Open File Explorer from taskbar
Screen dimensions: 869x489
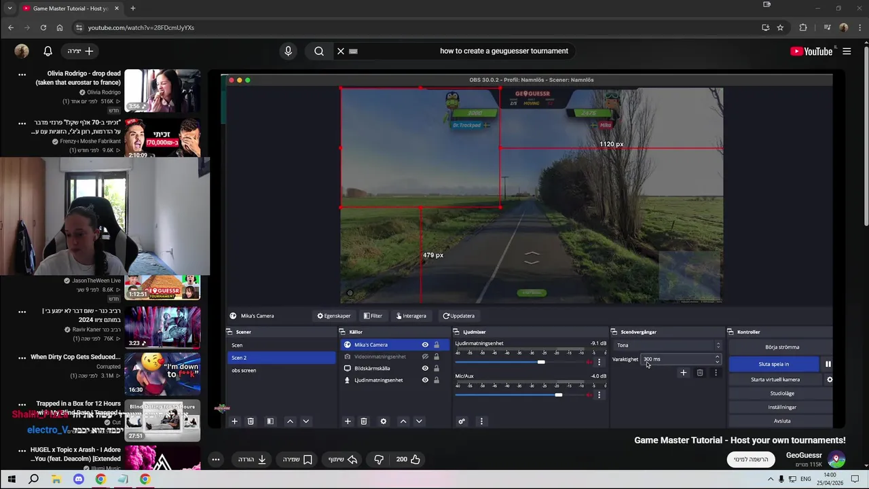pyautogui.click(x=56, y=479)
